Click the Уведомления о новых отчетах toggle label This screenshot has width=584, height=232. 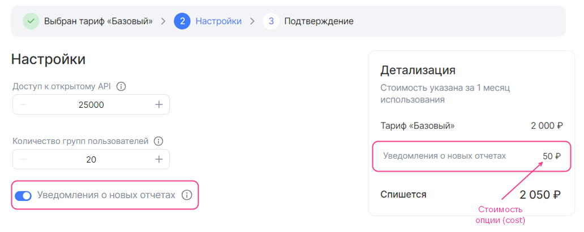(x=106, y=195)
